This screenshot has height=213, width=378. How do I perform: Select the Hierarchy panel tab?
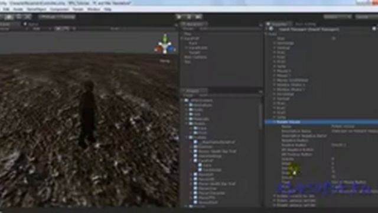194,24
